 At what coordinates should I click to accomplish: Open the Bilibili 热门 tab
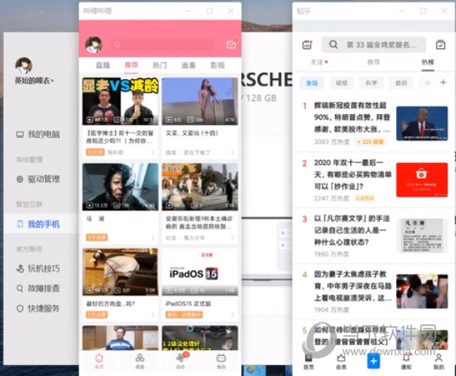tap(160, 65)
